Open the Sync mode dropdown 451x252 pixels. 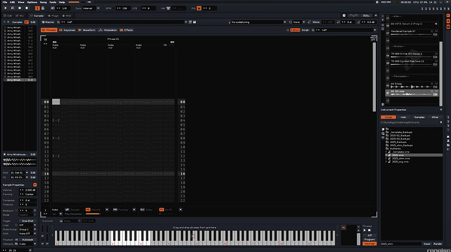[x=91, y=8]
